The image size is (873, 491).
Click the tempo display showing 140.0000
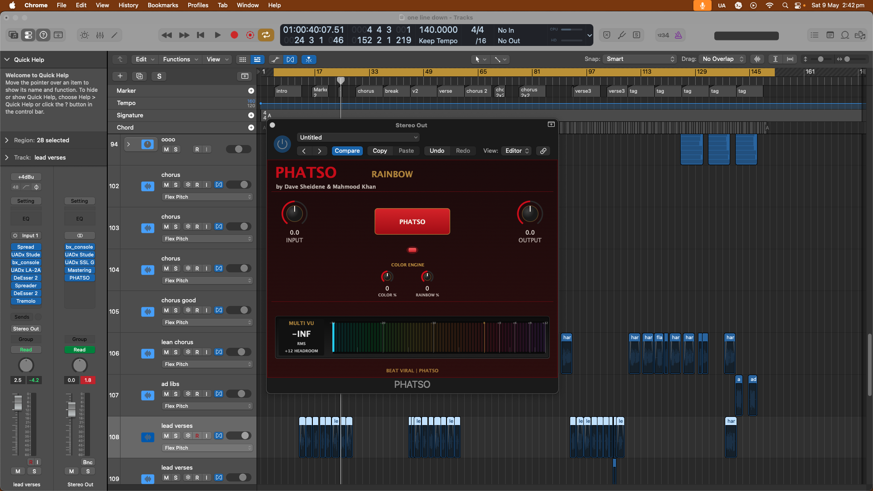(438, 30)
